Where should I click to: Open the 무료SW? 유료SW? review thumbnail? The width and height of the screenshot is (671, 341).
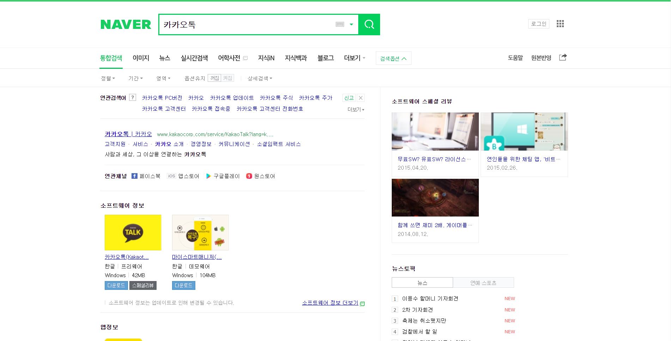(435, 132)
